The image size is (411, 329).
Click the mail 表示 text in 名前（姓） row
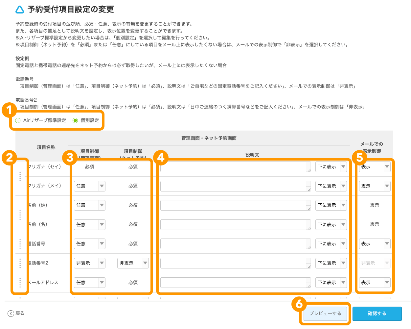click(x=375, y=205)
